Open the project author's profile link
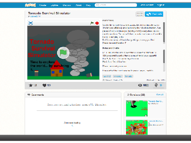The height and width of the screenshot is (143, 191). click(35, 16)
